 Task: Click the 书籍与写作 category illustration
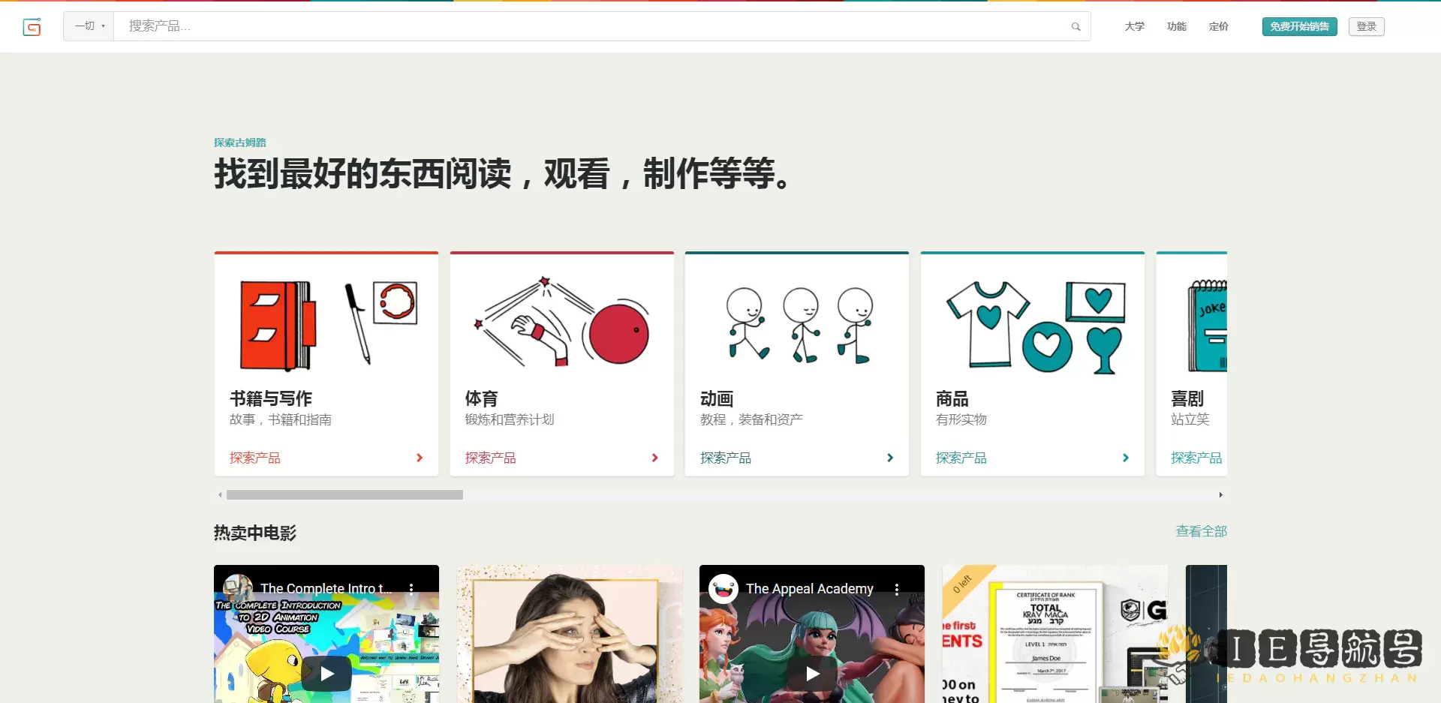click(326, 325)
